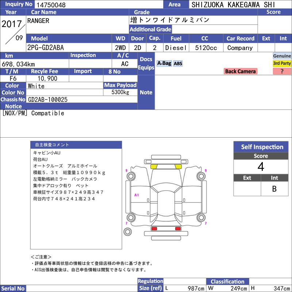Click the Additional Grade label
The image size is (292, 292).
[150, 30]
